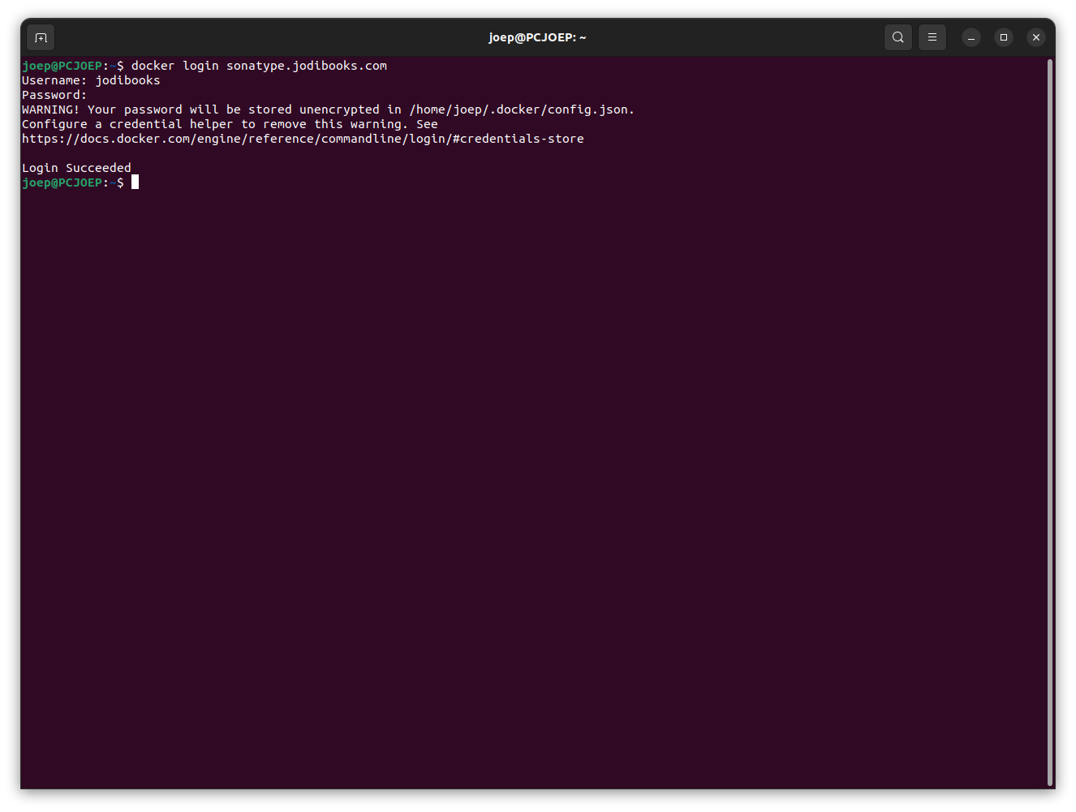Click the 'Login Succeeded' text
Image resolution: width=1076 pixels, height=812 pixels.
76,168
